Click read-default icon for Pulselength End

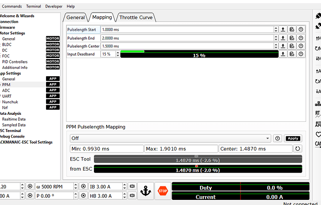click(292, 38)
